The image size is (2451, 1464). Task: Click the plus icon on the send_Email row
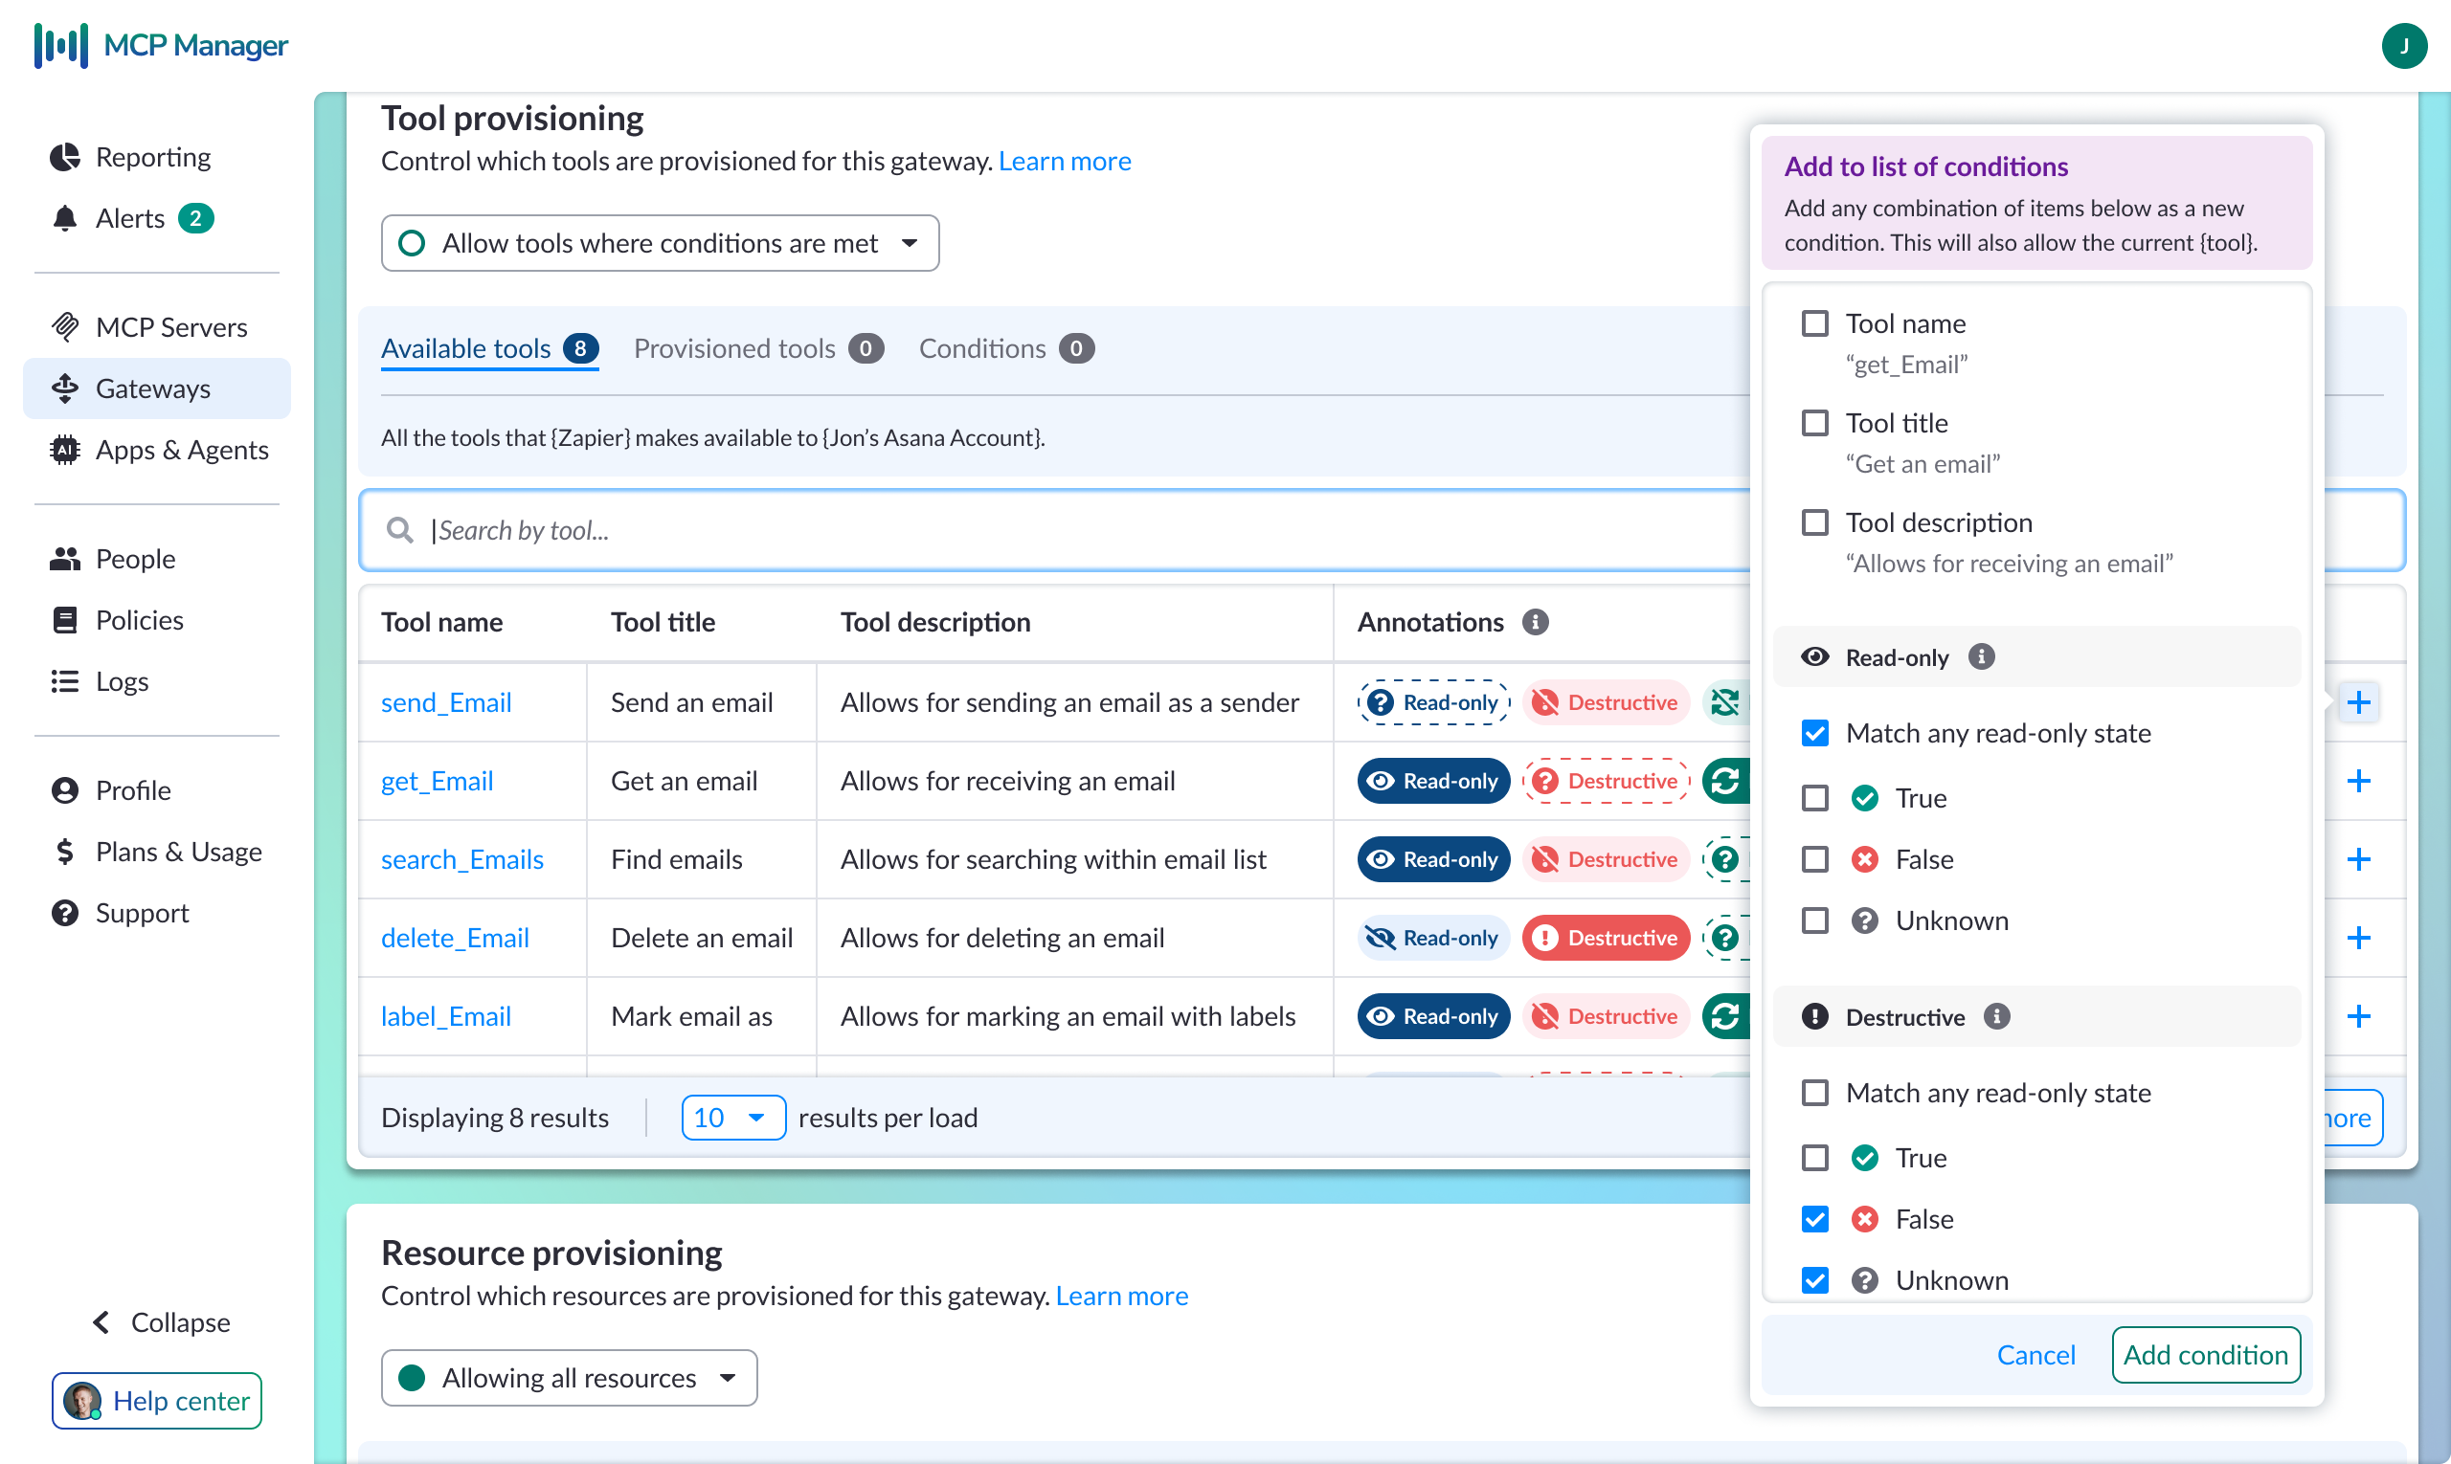click(2360, 701)
